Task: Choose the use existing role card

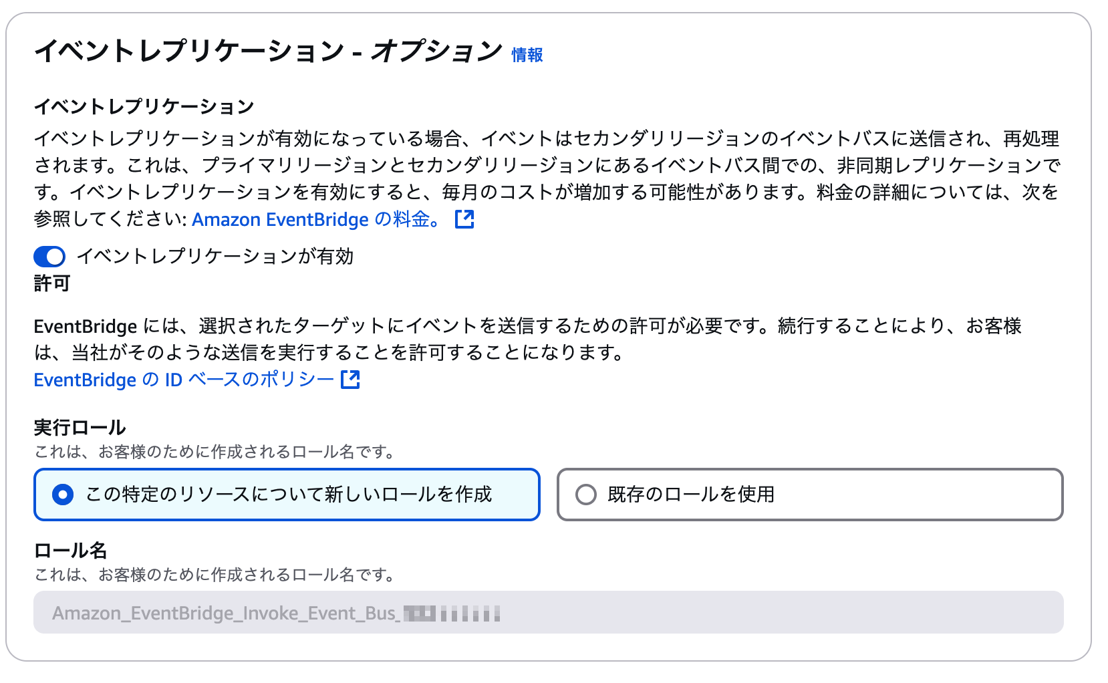Action: [811, 495]
